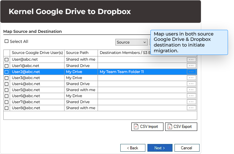The width and height of the screenshot is (234, 154).
Task: Select the User@abc.net email cell
Action: click(x=37, y=60)
